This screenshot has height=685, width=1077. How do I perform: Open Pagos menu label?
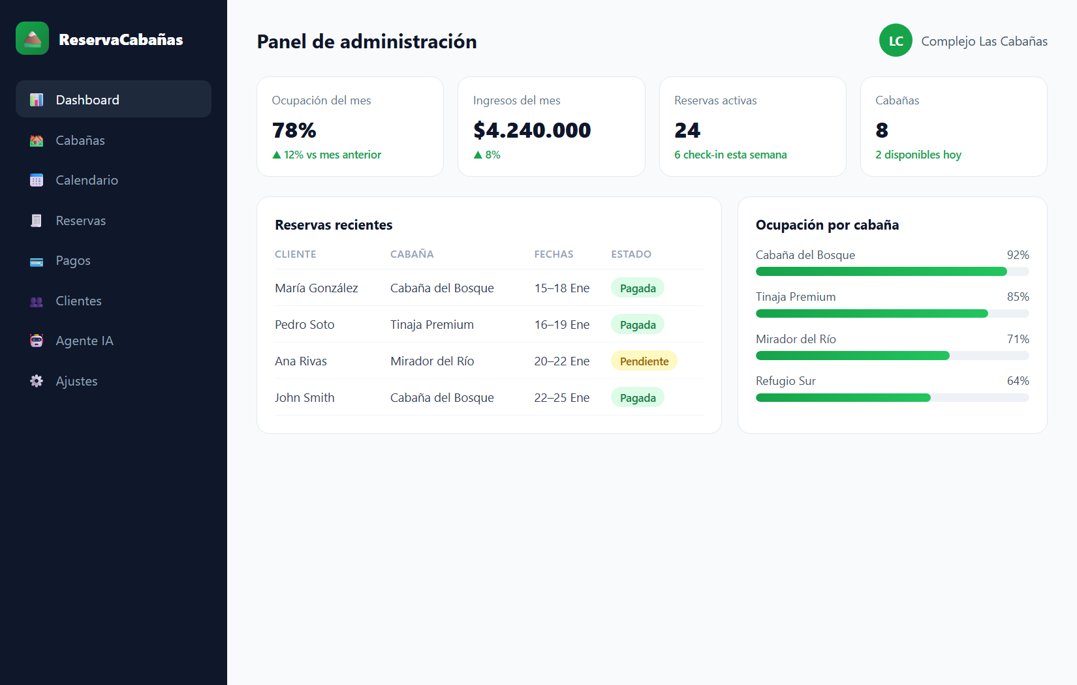click(73, 261)
